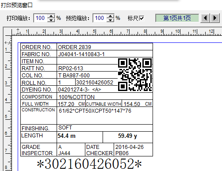Click the QR code on the label
The height and width of the screenshot is (171, 222).
[x=135, y=75]
